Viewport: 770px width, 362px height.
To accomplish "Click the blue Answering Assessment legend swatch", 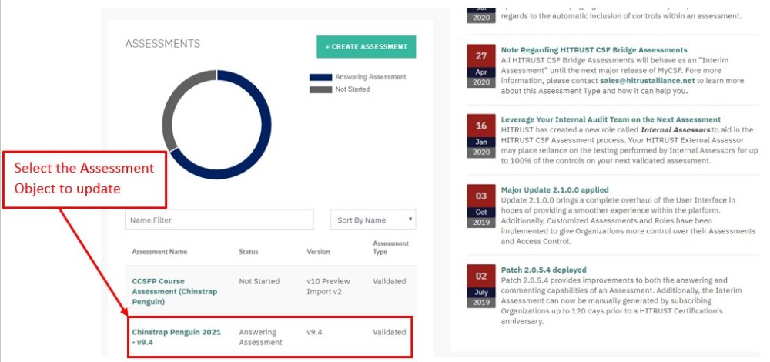I will point(320,77).
